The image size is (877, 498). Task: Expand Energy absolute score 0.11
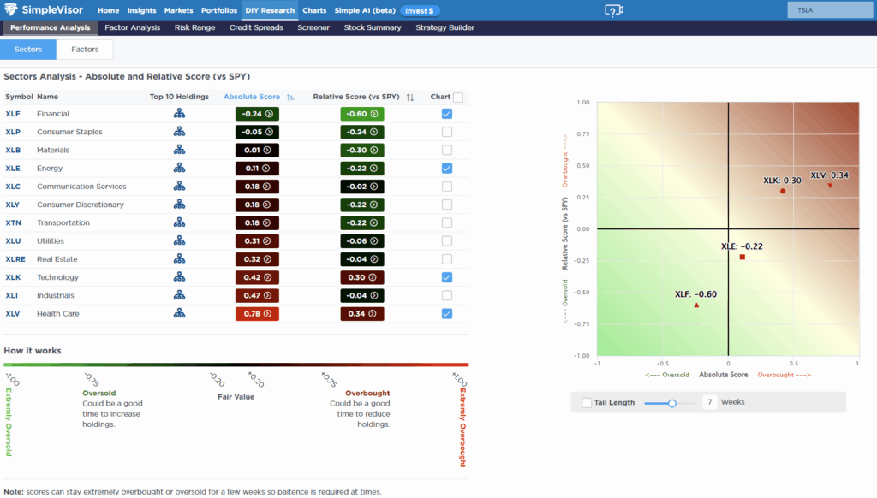(x=257, y=169)
